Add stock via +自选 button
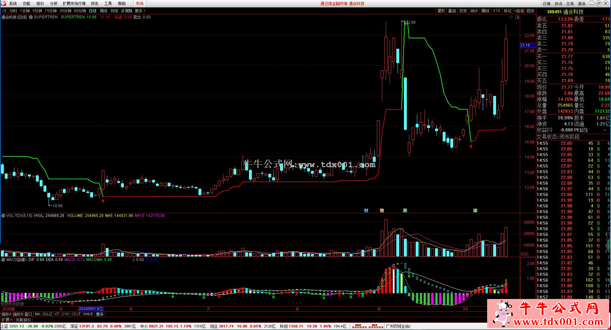 point(519,11)
